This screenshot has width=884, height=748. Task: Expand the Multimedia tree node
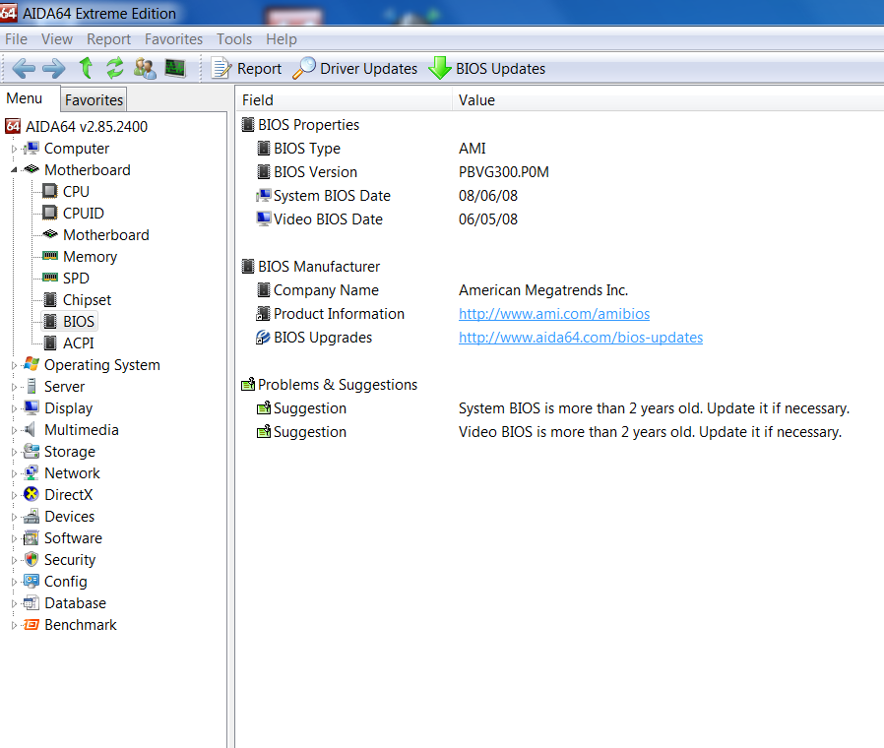click(x=14, y=430)
